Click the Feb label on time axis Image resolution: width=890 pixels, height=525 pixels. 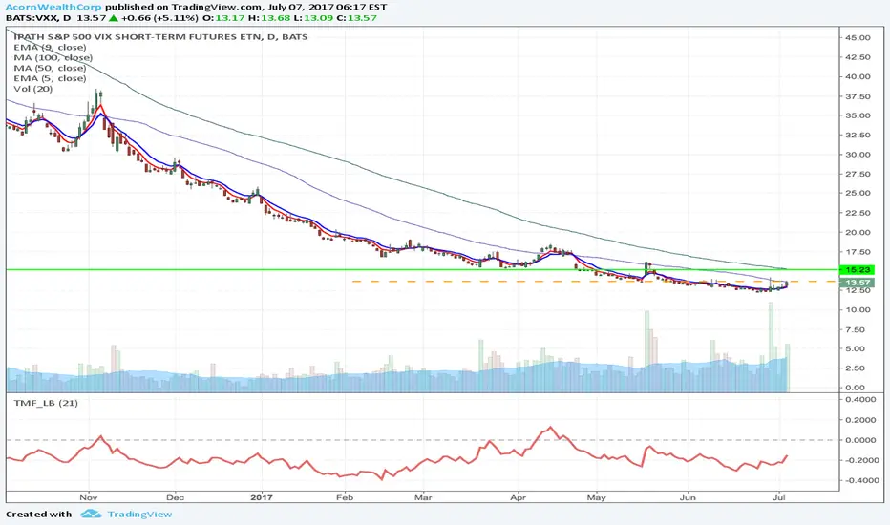coord(345,497)
